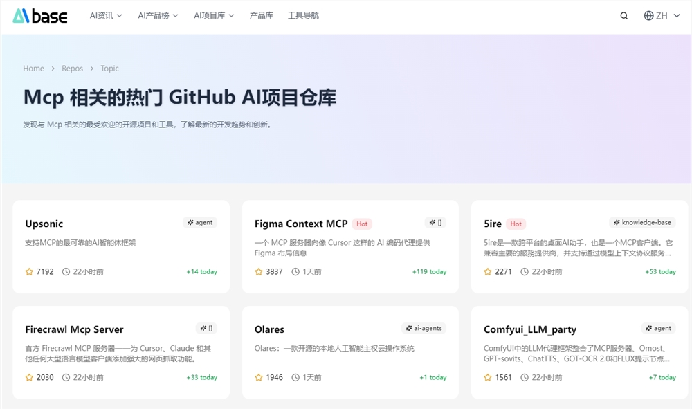Click the star icon on the Comfyui_LLM_party card
Image resolution: width=692 pixels, height=409 pixels.
[487, 377]
